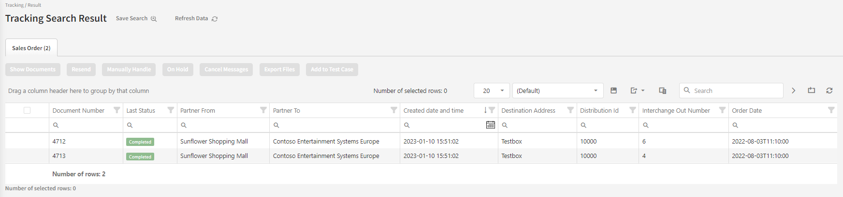Sort by Created date and time header
This screenshot has height=197, width=843.
(x=434, y=110)
